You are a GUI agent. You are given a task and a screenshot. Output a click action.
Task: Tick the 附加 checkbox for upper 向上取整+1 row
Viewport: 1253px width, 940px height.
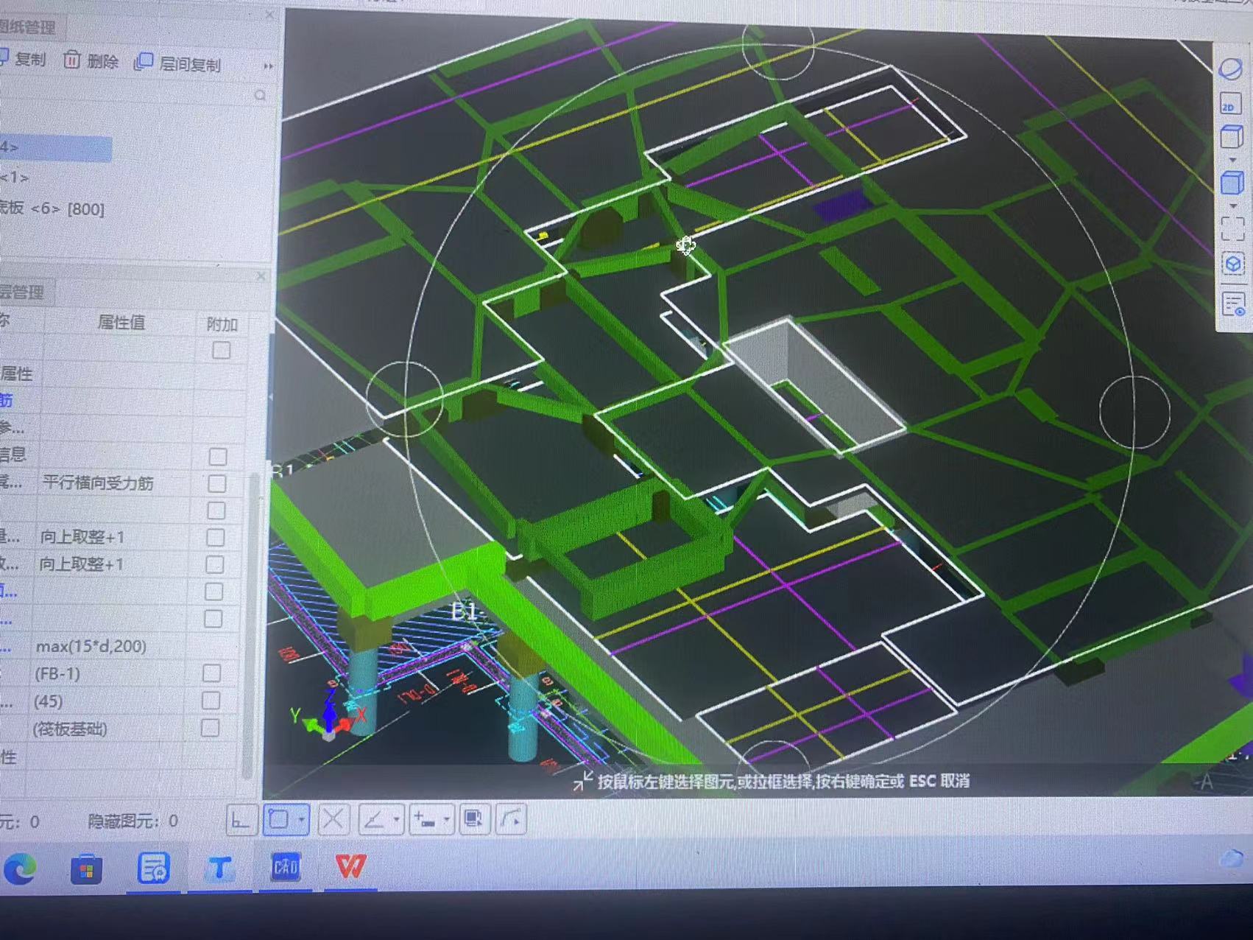click(216, 537)
